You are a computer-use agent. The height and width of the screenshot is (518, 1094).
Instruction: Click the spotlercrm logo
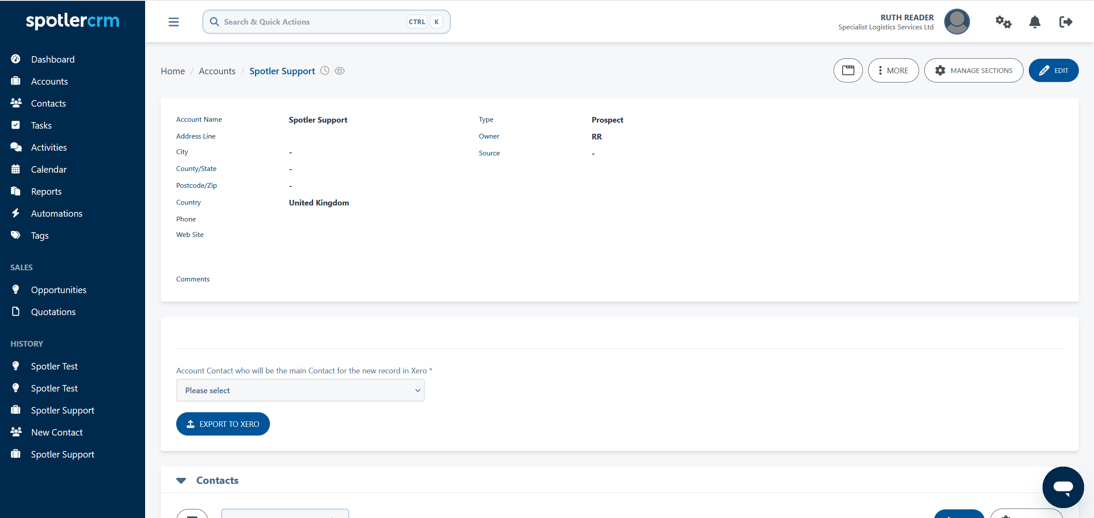click(73, 21)
